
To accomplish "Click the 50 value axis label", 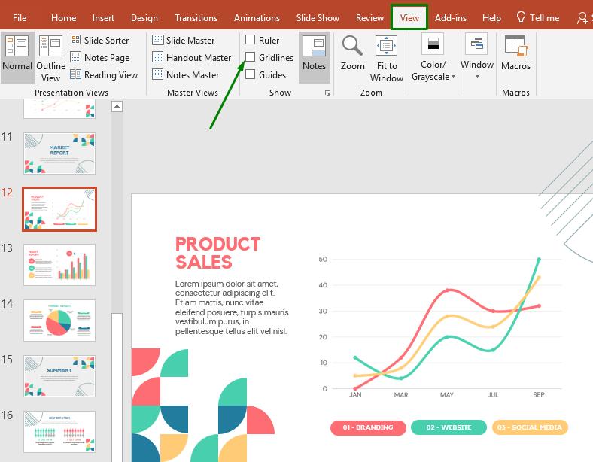I will (323, 260).
